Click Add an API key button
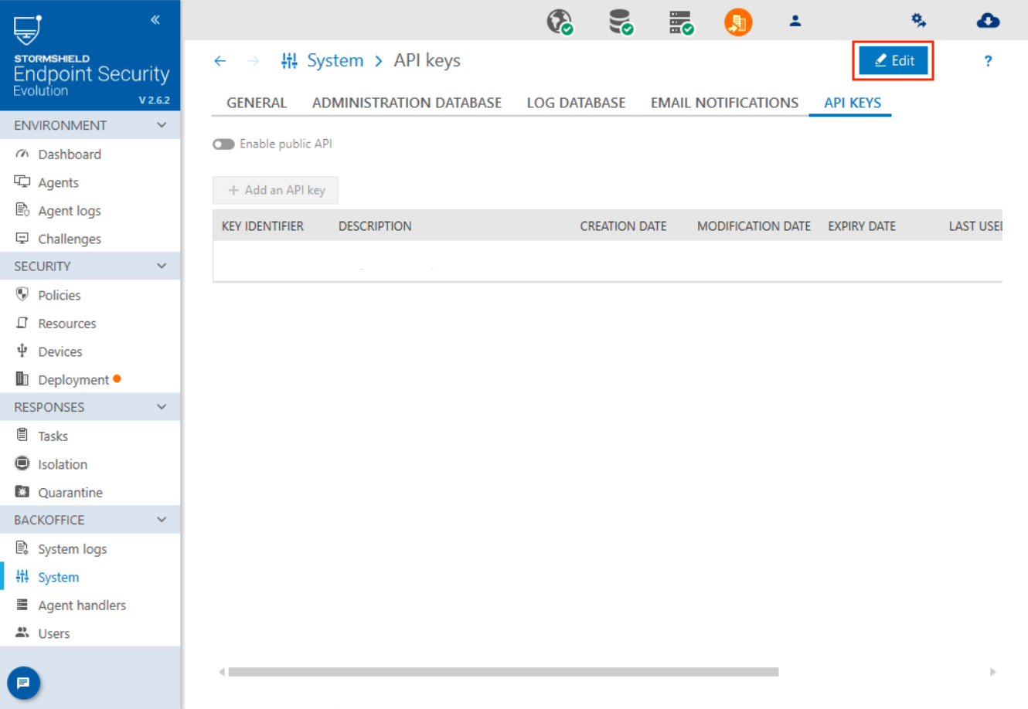Image resolution: width=1028 pixels, height=709 pixels. [x=276, y=190]
